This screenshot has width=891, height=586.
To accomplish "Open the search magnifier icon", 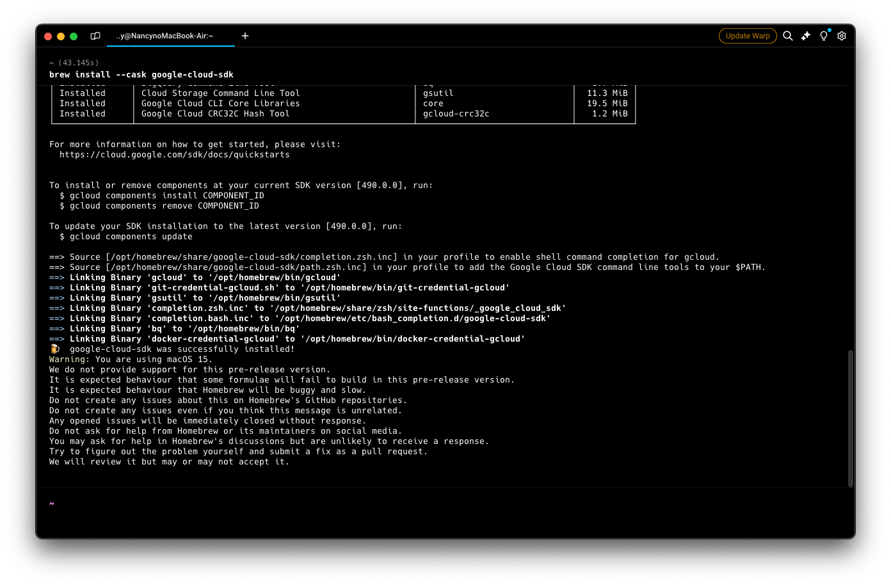I will click(x=788, y=36).
